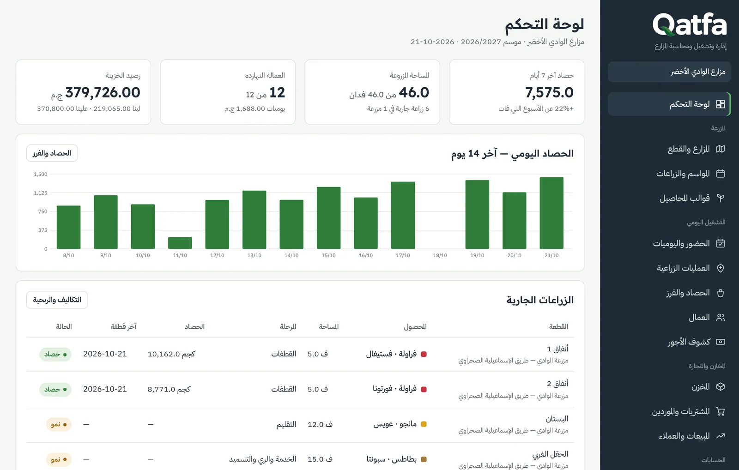Click the trend arrow icon for المبيعات والعملاء
739x470 pixels.
tap(720, 436)
